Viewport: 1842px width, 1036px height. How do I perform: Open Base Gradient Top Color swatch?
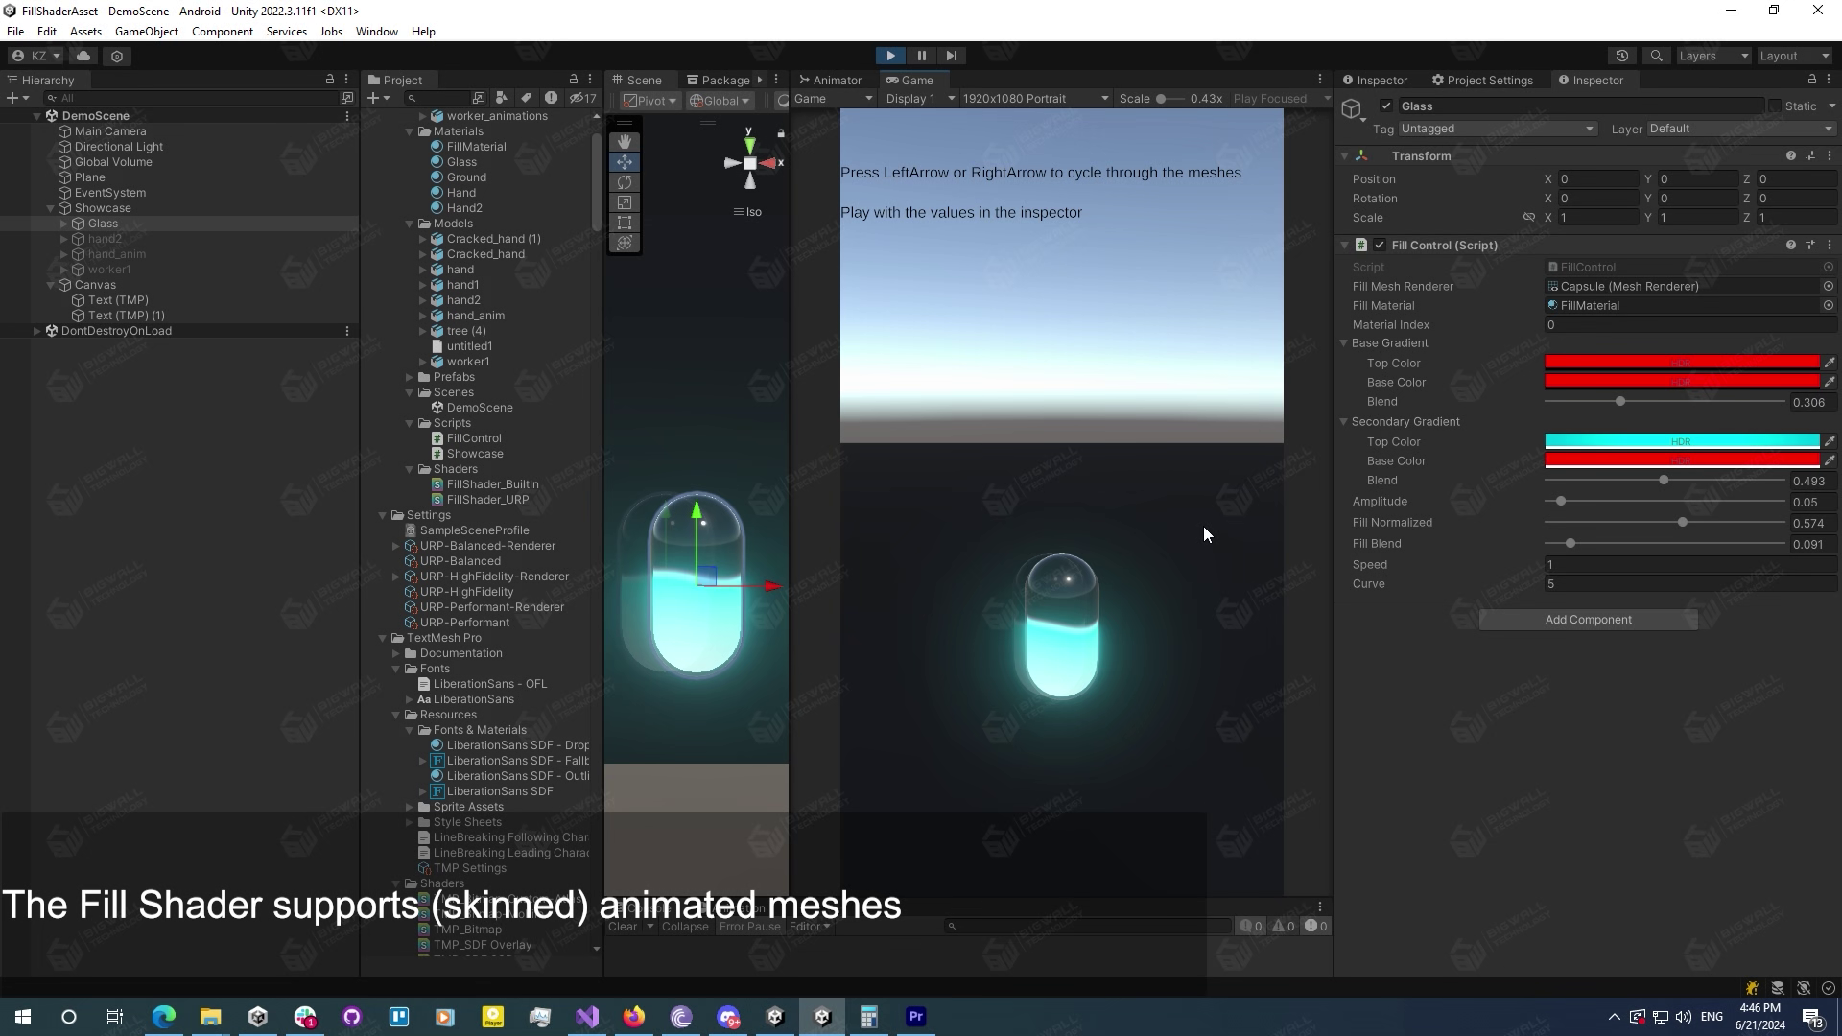1682,363
